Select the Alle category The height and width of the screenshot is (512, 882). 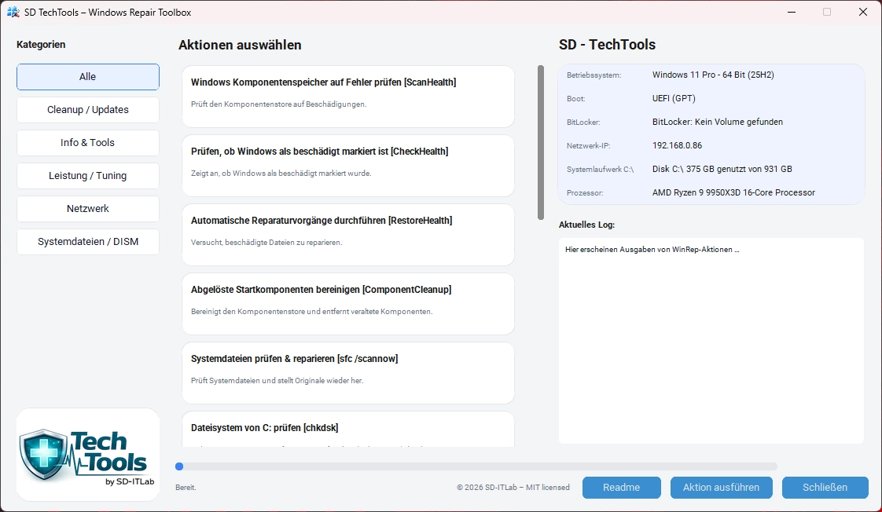click(x=88, y=77)
